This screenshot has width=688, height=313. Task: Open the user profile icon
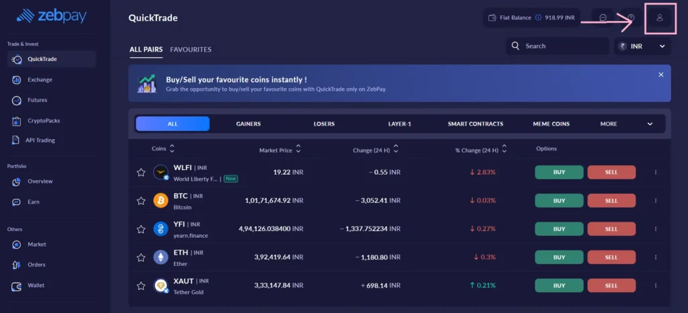point(659,18)
